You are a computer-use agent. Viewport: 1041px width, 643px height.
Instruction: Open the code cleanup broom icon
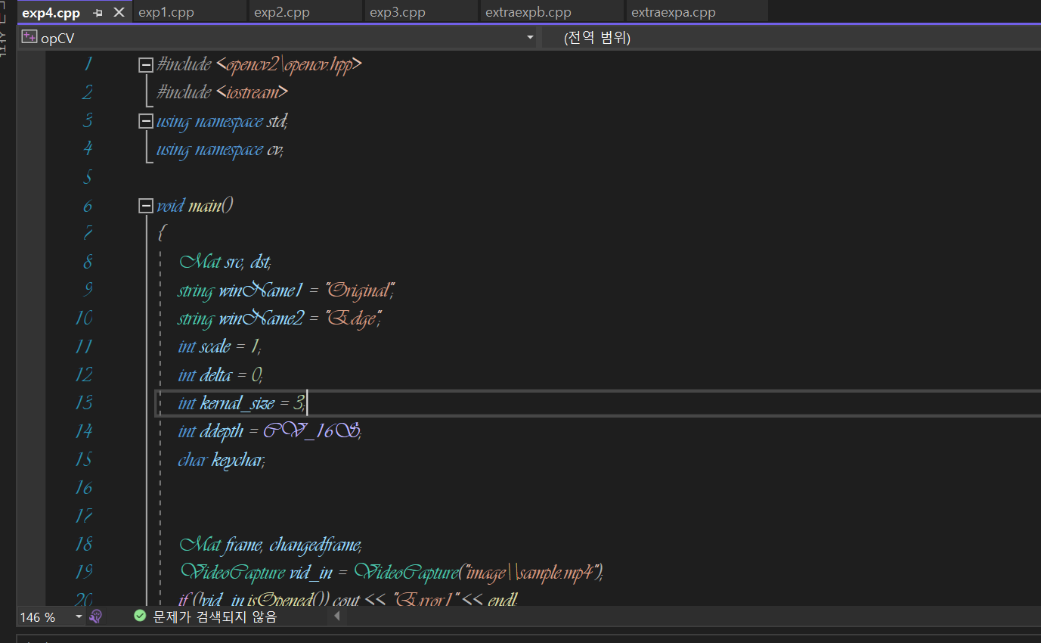[95, 617]
